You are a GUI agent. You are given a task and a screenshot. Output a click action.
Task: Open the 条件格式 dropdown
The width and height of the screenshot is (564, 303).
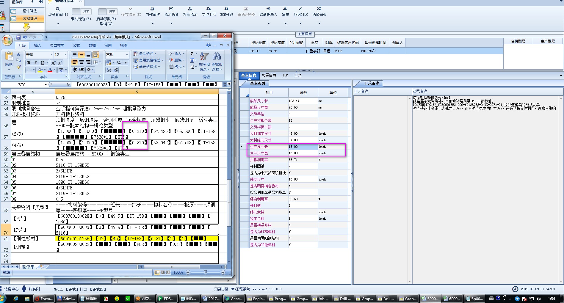[x=145, y=54]
